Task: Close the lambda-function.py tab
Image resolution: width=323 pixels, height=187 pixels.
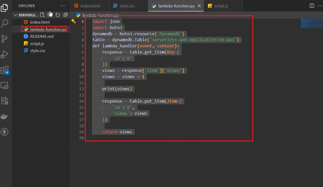Action: tap(199, 6)
